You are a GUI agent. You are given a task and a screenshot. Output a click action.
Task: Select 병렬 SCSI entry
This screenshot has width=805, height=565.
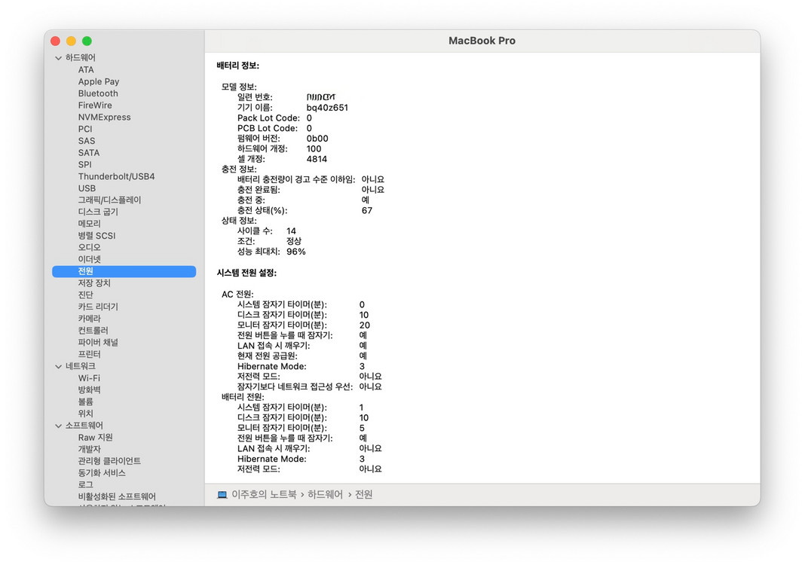(96, 236)
